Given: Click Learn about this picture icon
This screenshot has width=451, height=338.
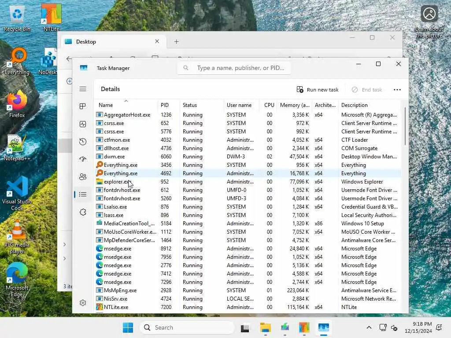Looking at the screenshot, I should 429,21.
